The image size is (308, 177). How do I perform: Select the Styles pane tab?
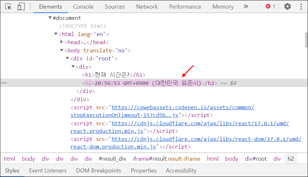pyautogui.click(x=12, y=171)
